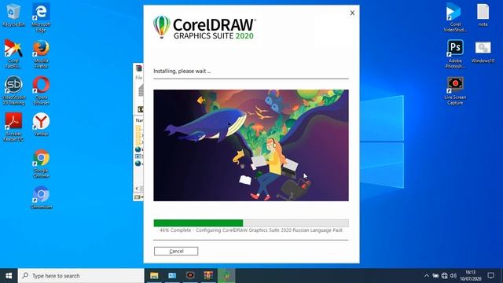Open the second taskbar app icon
The width and height of the screenshot is (503, 283).
point(172,276)
